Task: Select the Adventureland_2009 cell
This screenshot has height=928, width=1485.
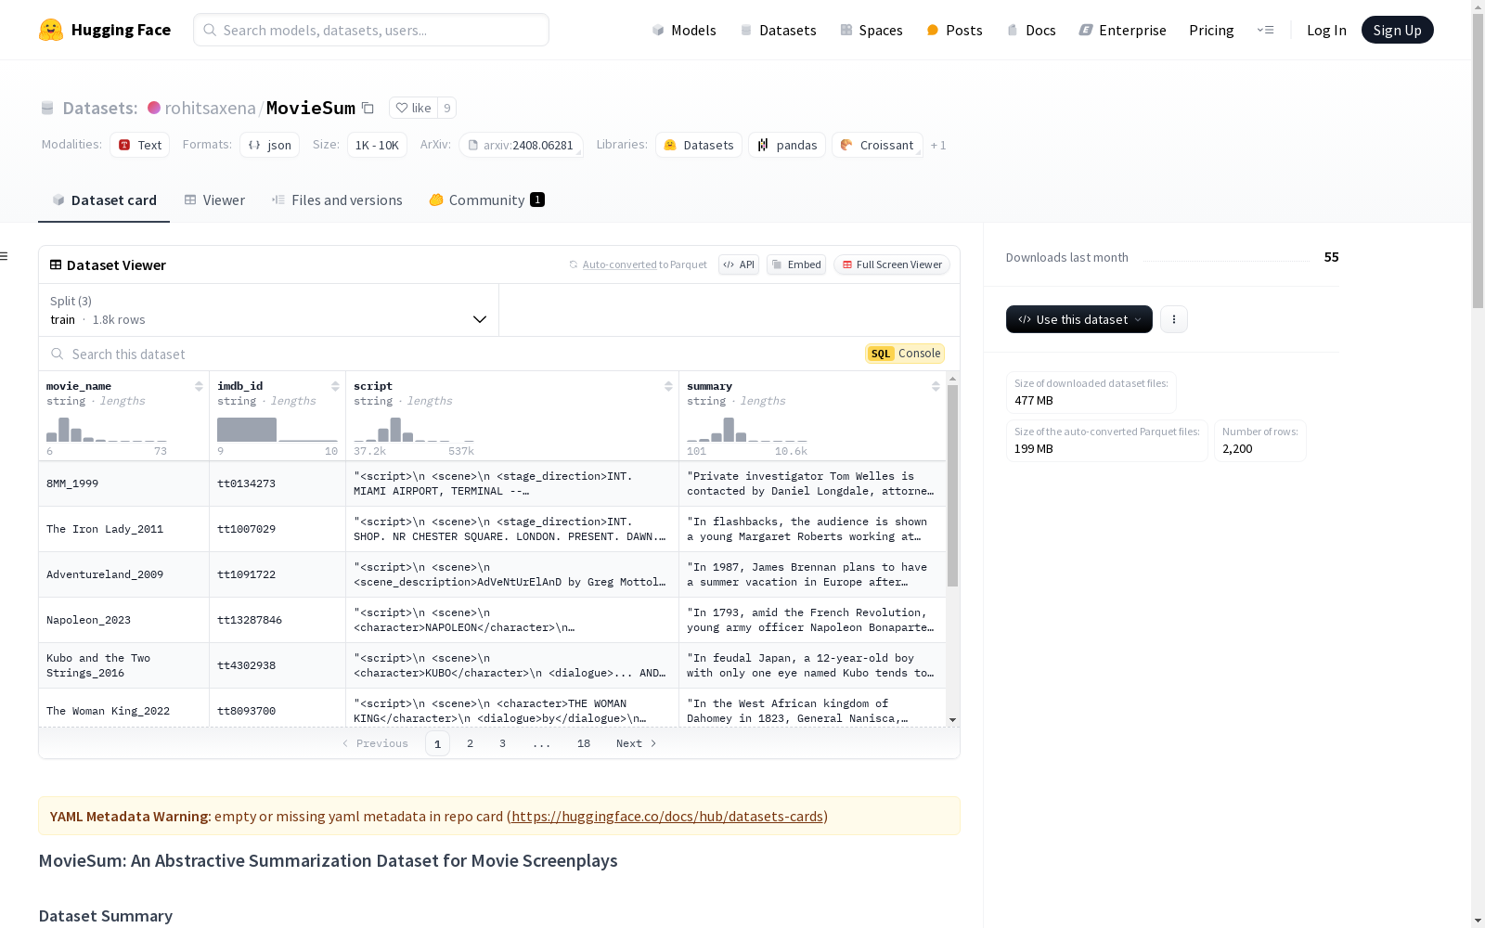Action: tap(124, 574)
